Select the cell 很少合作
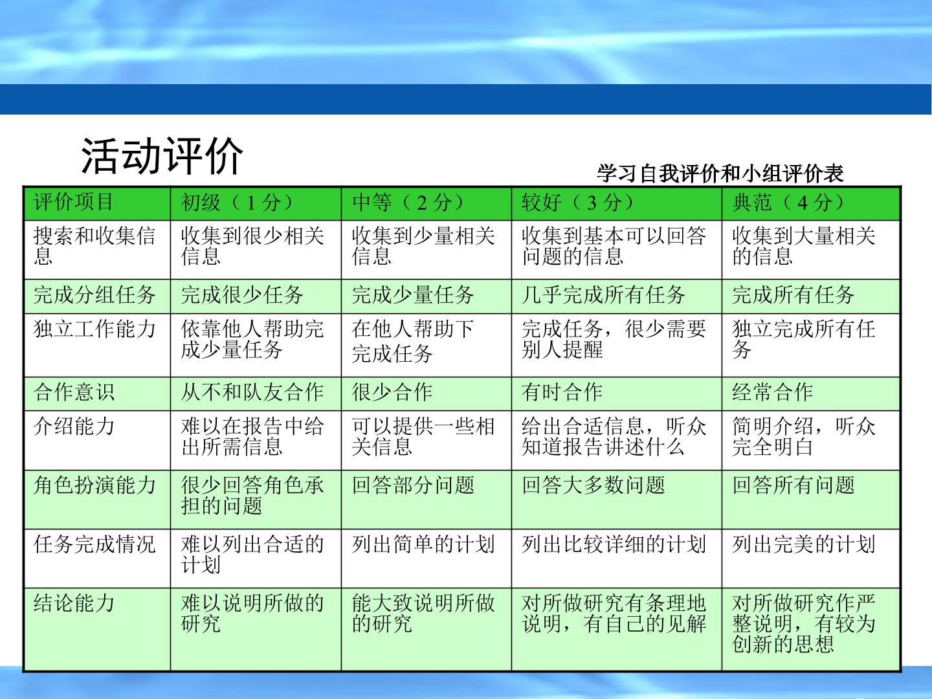This screenshot has height=699, width=932. (427, 394)
